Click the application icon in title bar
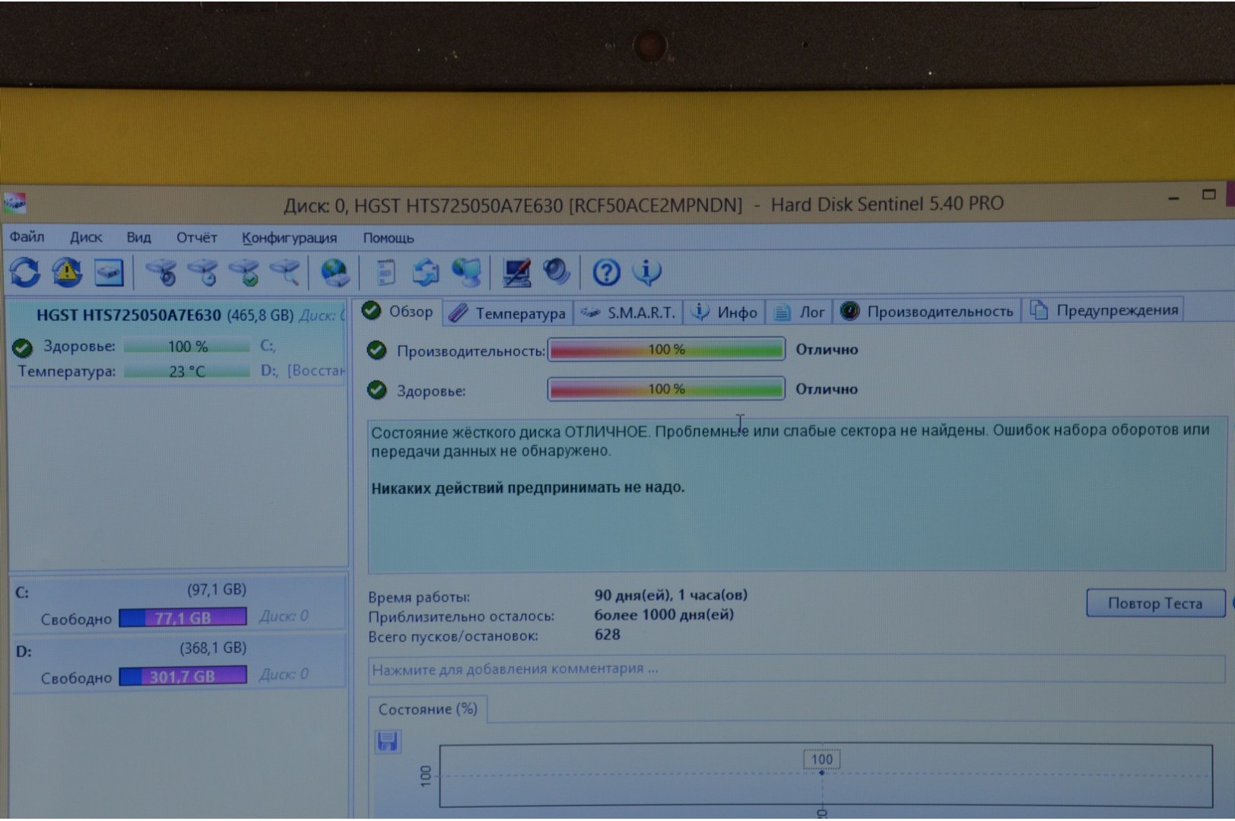This screenshot has height=821, width=1235. click(15, 203)
